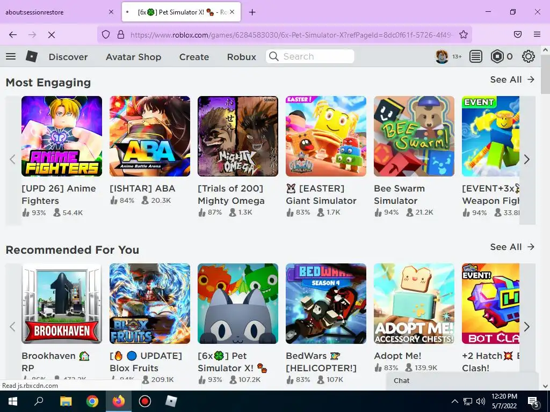Open the Roblox settings gear icon
Viewport: 550px width, 412px height.
click(x=529, y=56)
